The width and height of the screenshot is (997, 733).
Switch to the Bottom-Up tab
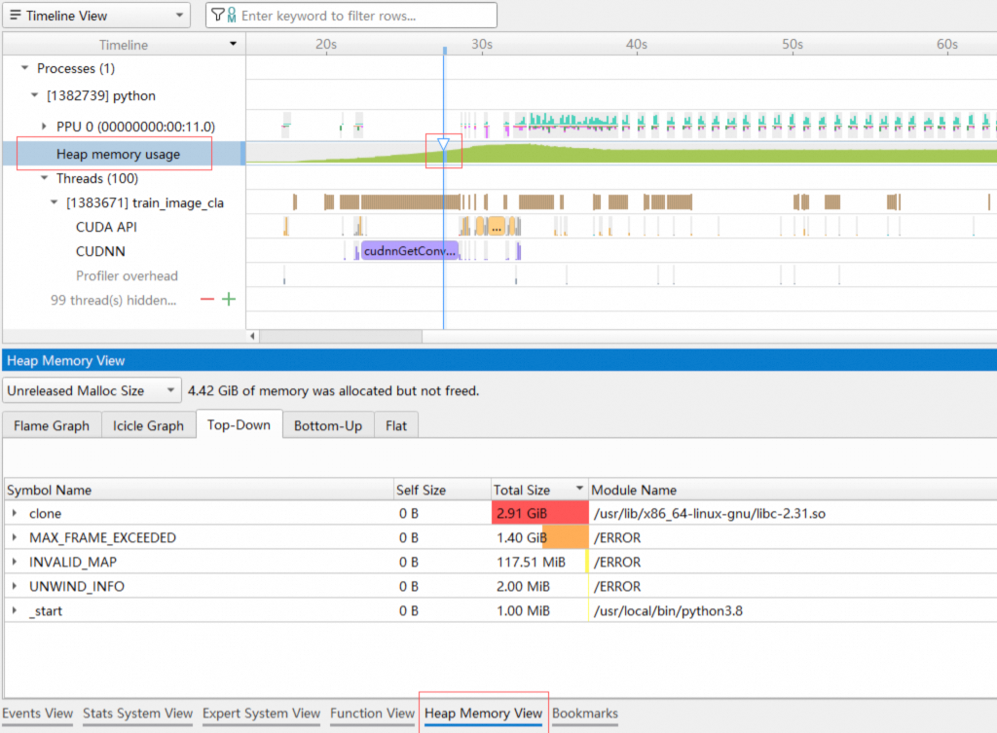(328, 425)
